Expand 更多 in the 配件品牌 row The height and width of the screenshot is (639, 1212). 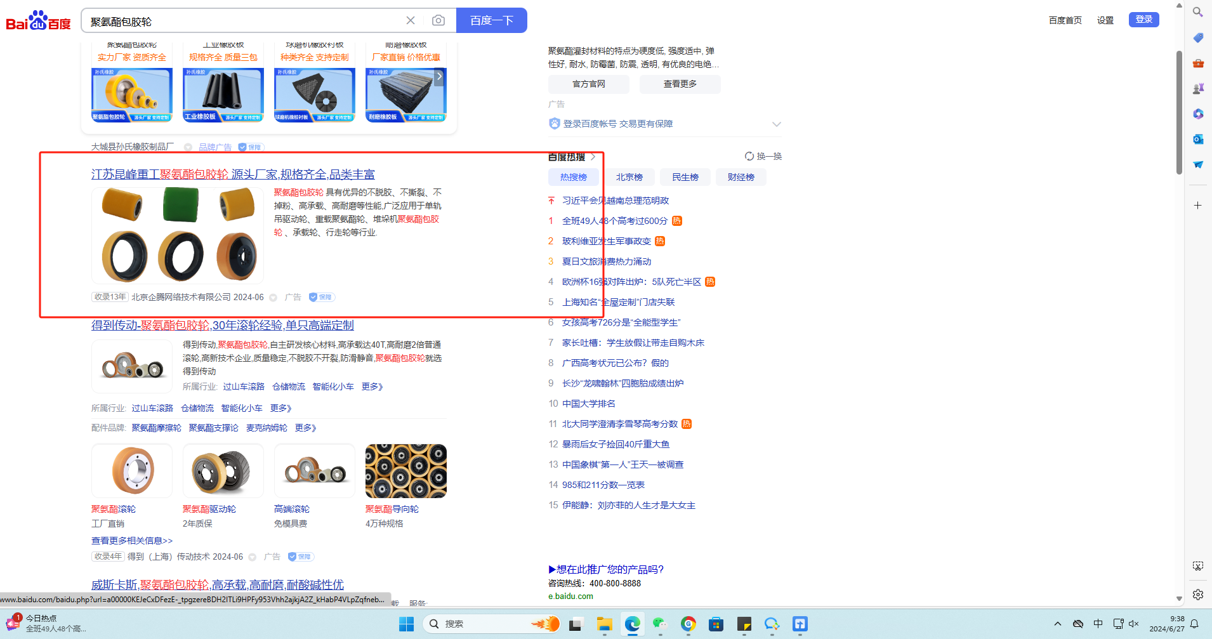[305, 428]
